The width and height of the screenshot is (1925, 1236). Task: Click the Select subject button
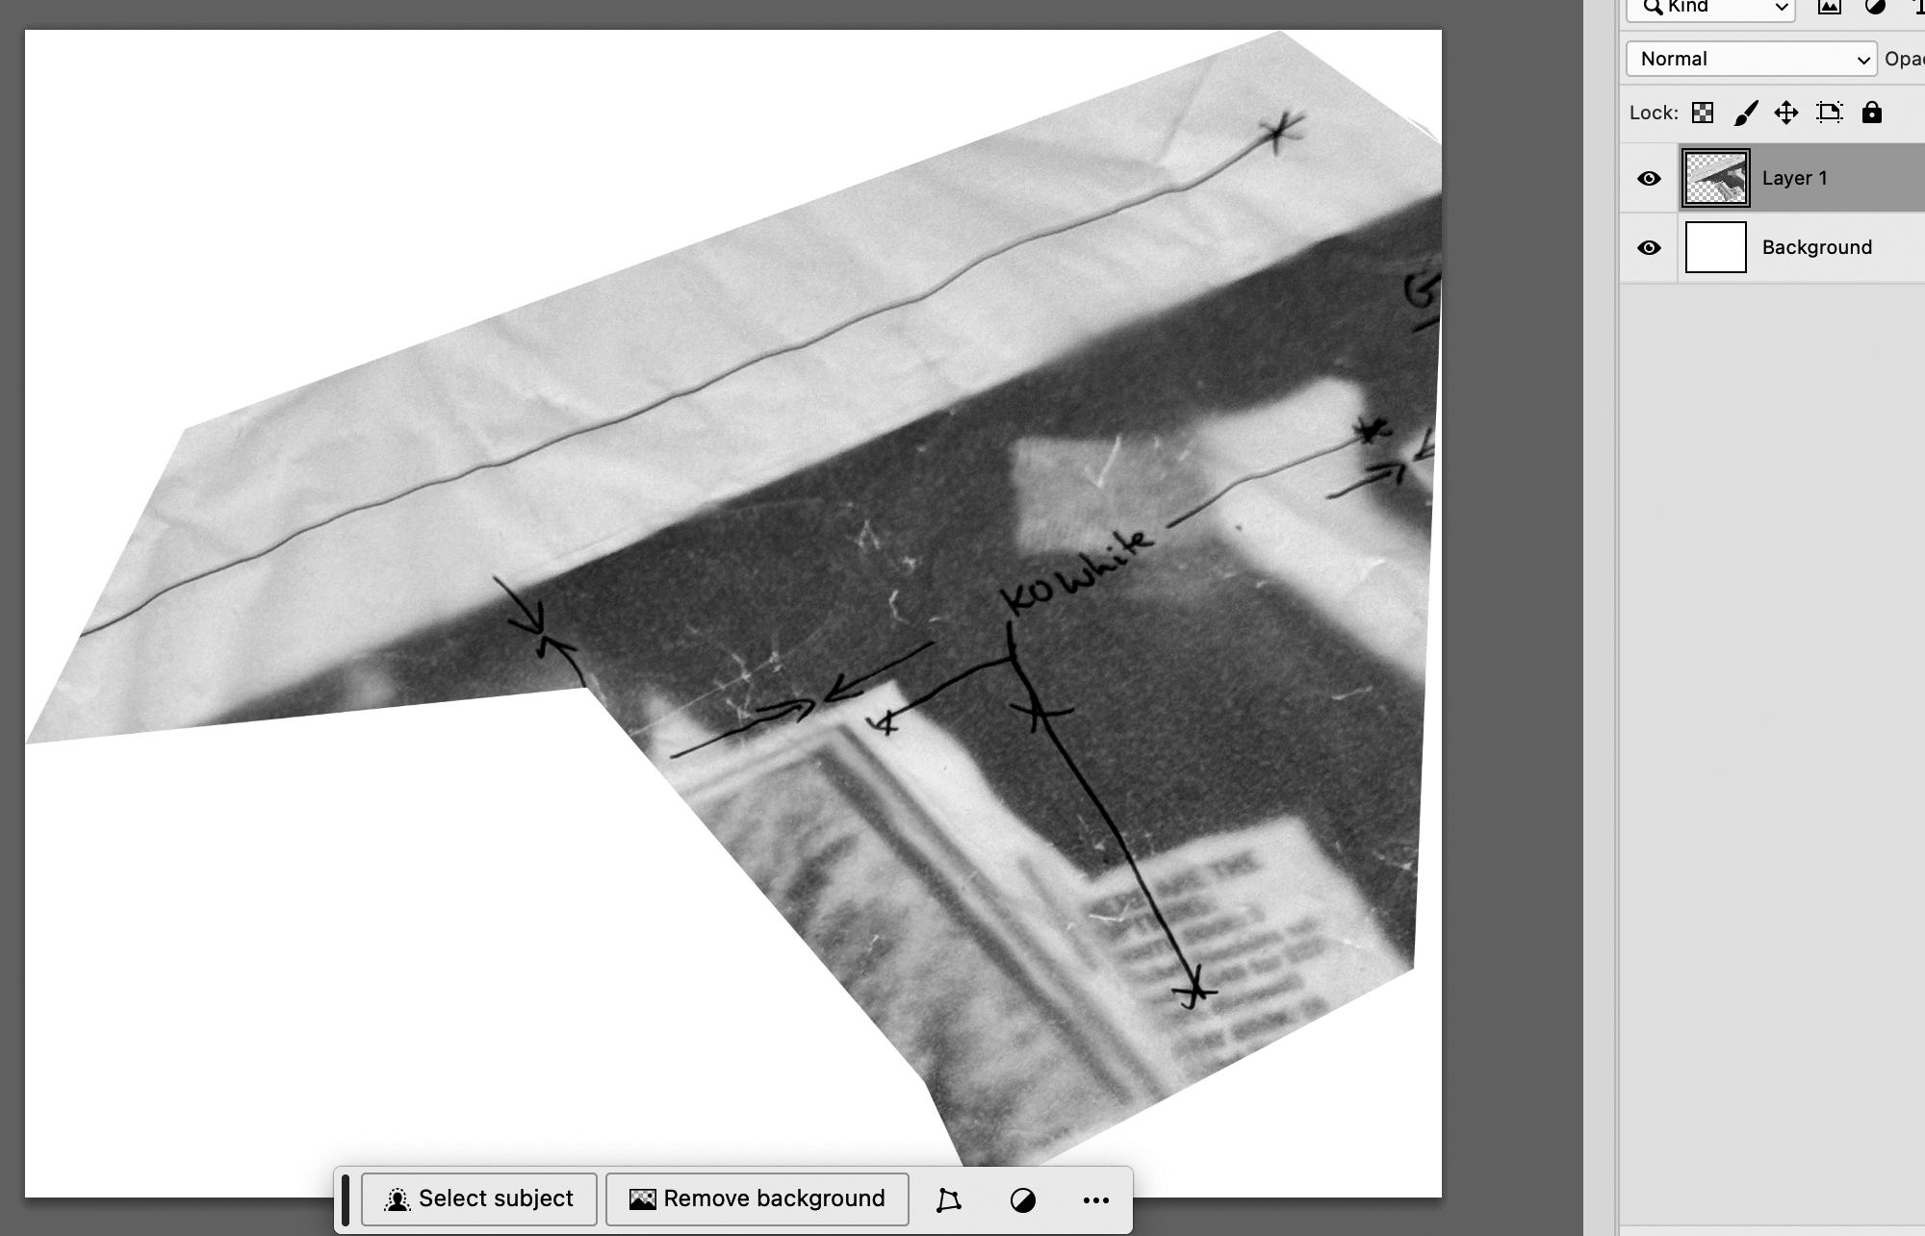tap(479, 1198)
